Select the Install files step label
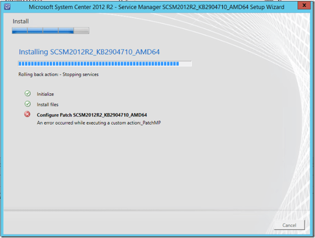Viewport: 315px width, 238px height. coord(47,105)
